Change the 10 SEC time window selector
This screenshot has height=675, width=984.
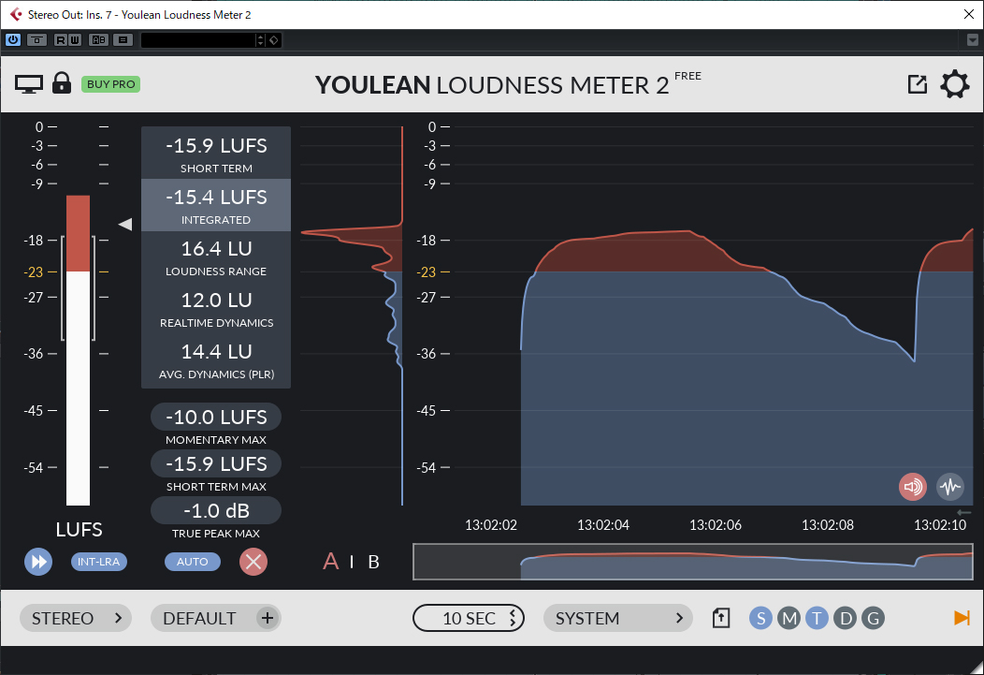click(469, 619)
